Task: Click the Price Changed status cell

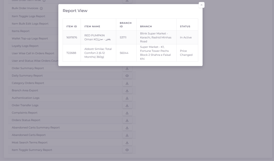Action: 186,53
